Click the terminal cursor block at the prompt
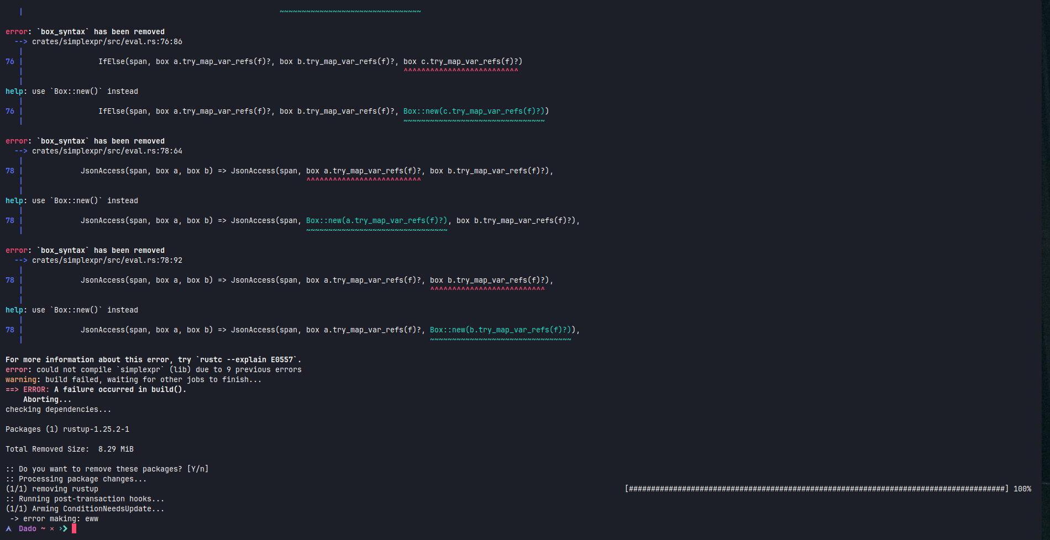 73,528
